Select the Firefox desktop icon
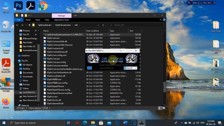 point(6,103)
